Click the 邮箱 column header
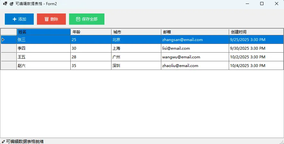The height and width of the screenshot is (144, 284). click(195, 32)
